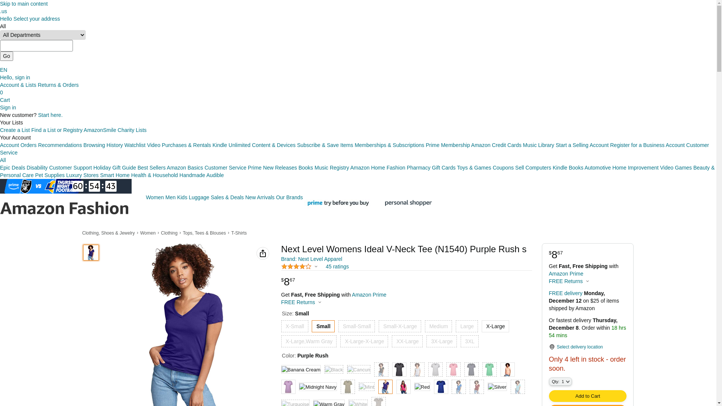Click the search input field
Screen dimensions: 722x406
[36, 46]
